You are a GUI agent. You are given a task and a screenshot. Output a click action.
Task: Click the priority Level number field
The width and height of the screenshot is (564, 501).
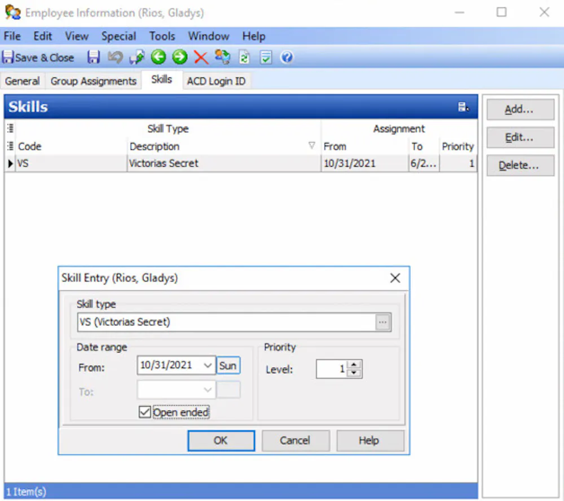331,369
